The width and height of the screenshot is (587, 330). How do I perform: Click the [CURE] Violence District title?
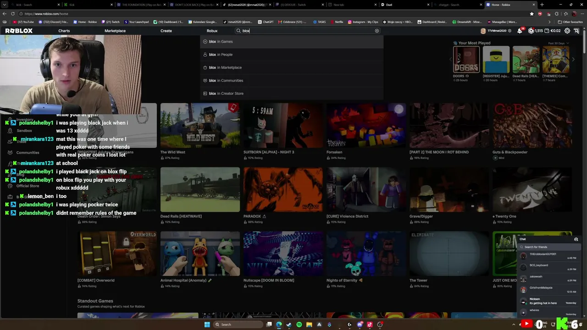347,216
